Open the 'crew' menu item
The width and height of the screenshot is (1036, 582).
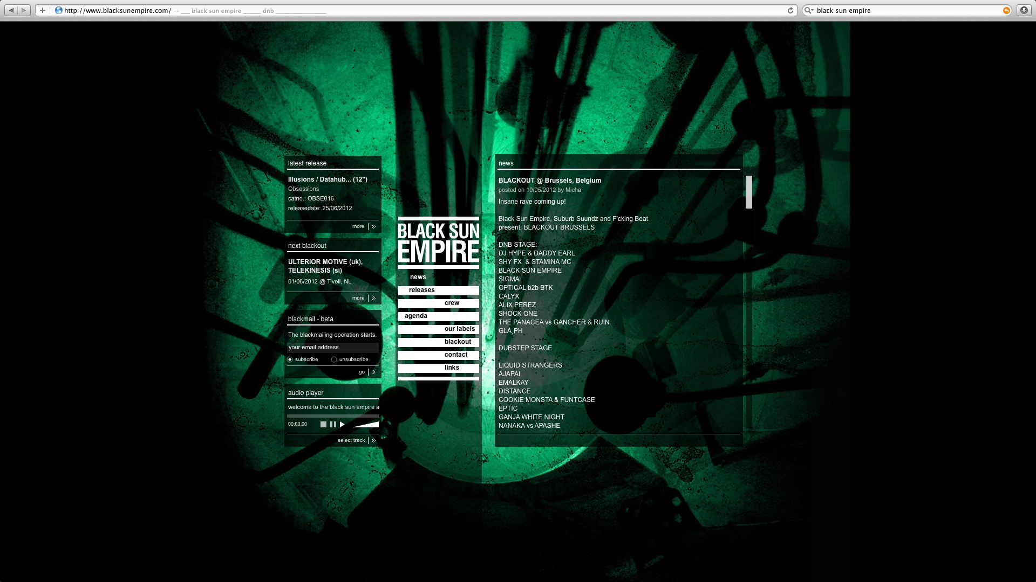439,303
